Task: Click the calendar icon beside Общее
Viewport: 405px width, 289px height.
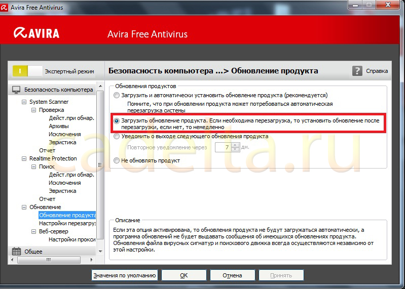Action: point(16,252)
